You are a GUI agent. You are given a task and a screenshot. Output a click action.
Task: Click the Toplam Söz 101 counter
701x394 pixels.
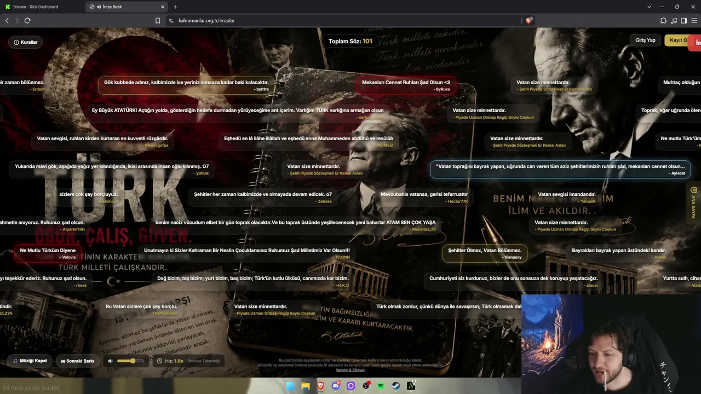pyautogui.click(x=350, y=41)
